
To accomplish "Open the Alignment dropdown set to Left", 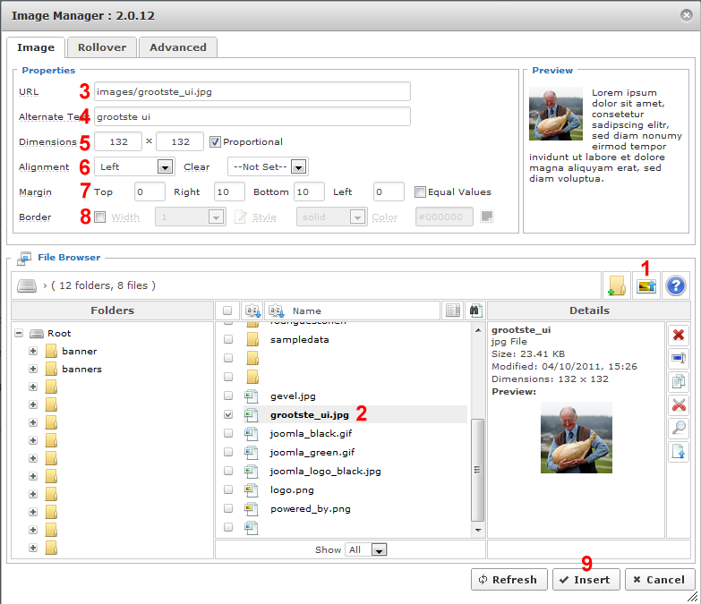I will pyautogui.click(x=134, y=166).
